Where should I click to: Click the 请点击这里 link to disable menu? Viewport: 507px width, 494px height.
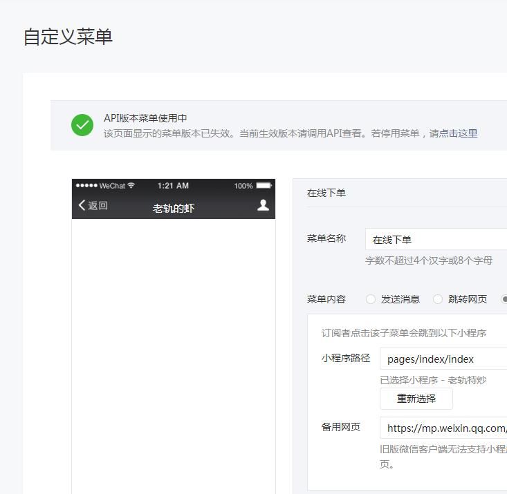click(453, 133)
